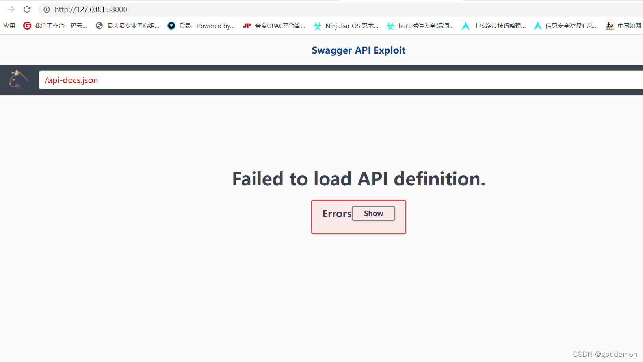Click the round icon of 登录 bookmark

171,26
